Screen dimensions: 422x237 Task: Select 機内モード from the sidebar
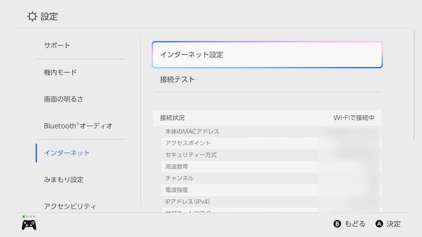[x=60, y=72]
